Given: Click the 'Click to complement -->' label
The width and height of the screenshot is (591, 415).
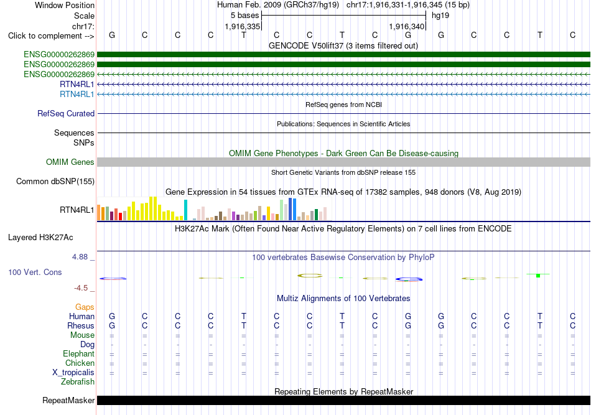Looking at the screenshot, I should coord(51,36).
